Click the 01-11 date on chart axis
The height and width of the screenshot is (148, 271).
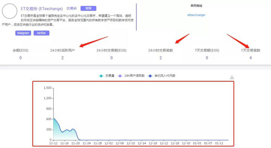point(219,143)
